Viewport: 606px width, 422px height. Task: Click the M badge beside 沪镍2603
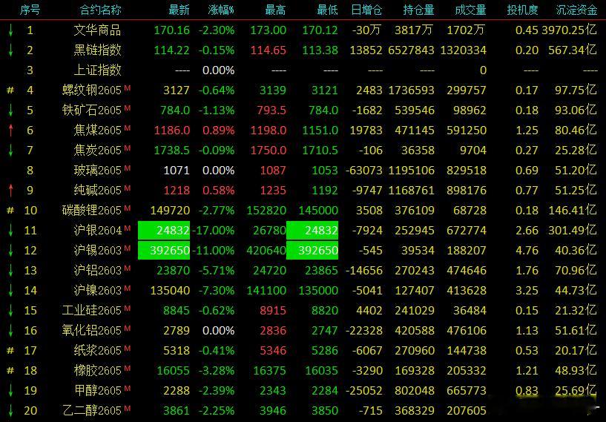coord(127,289)
